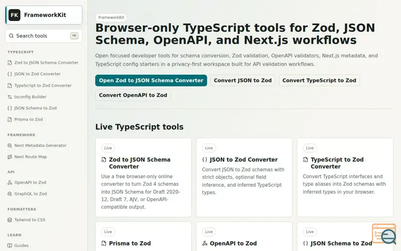The height and width of the screenshot is (251, 401).
Task: Click the ⌘K shortcut badge
Action: tap(74, 36)
